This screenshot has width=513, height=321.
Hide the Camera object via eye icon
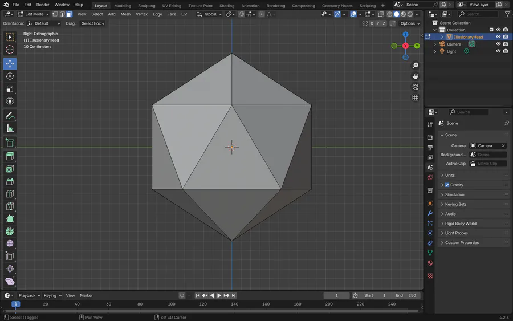click(498, 44)
